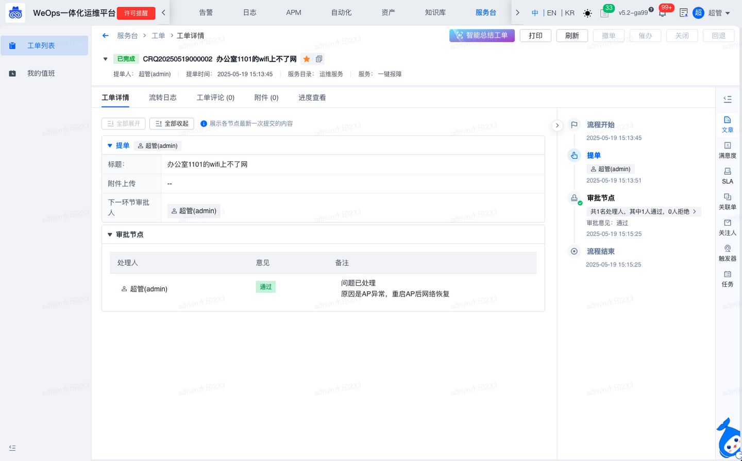742x461 pixels.
Task: Switch to the 流转日志 tab
Action: click(x=163, y=97)
